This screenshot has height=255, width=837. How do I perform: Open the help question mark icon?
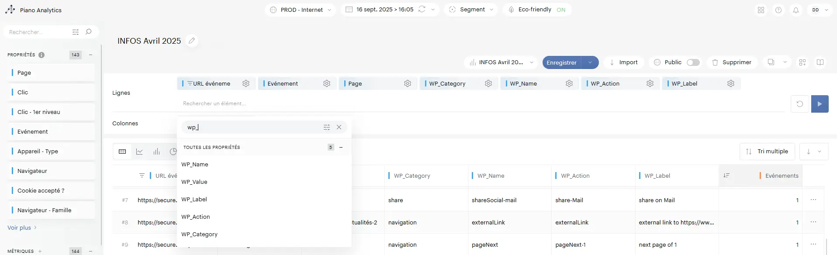pos(778,10)
